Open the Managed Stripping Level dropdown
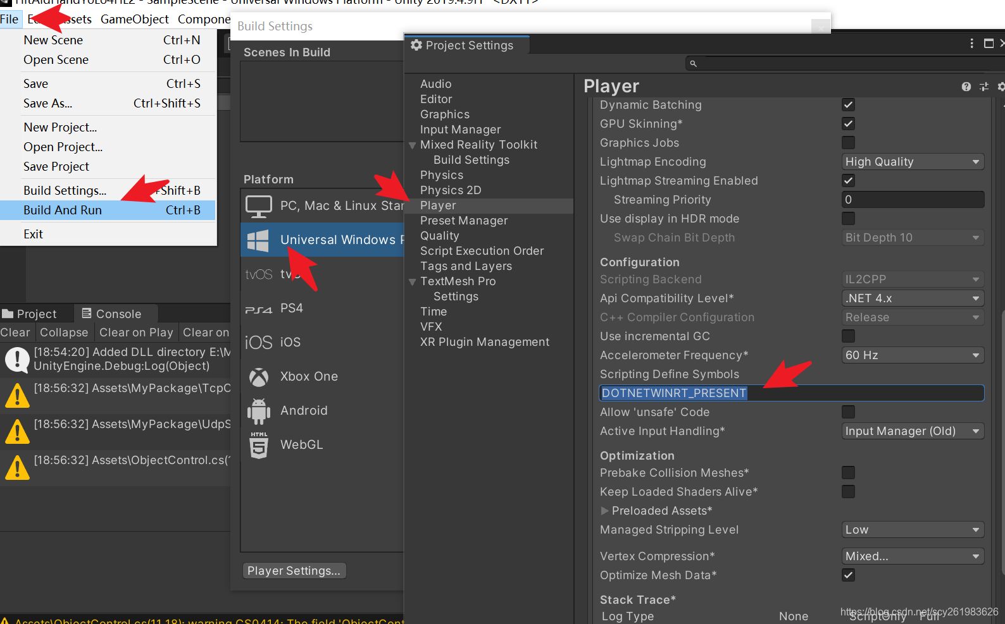1005x624 pixels. coord(913,530)
